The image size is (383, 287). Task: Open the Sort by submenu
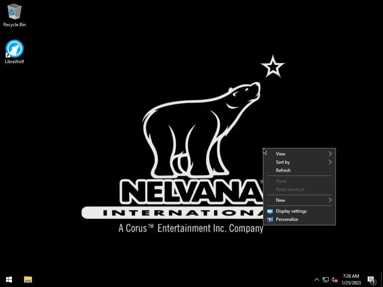pyautogui.click(x=299, y=162)
